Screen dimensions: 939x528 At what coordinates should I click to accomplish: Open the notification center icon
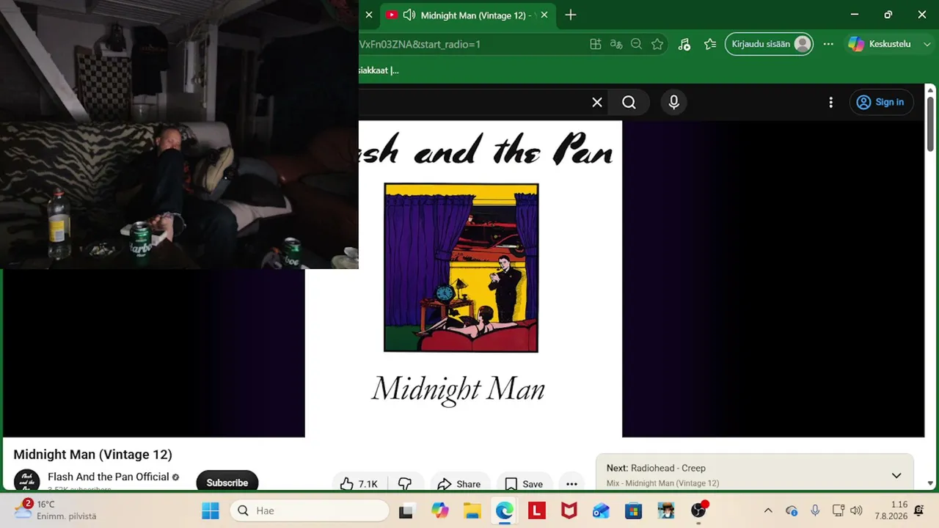coord(919,510)
